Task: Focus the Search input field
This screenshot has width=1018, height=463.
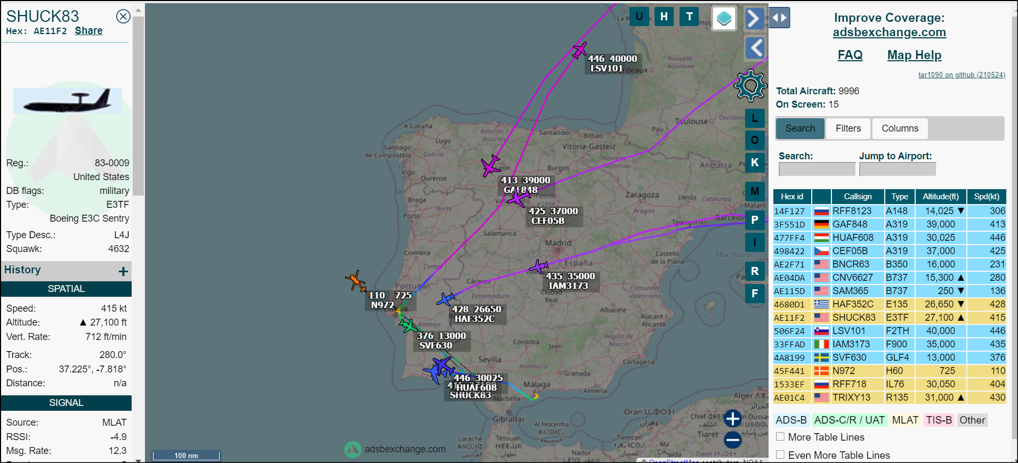Action: point(817,169)
